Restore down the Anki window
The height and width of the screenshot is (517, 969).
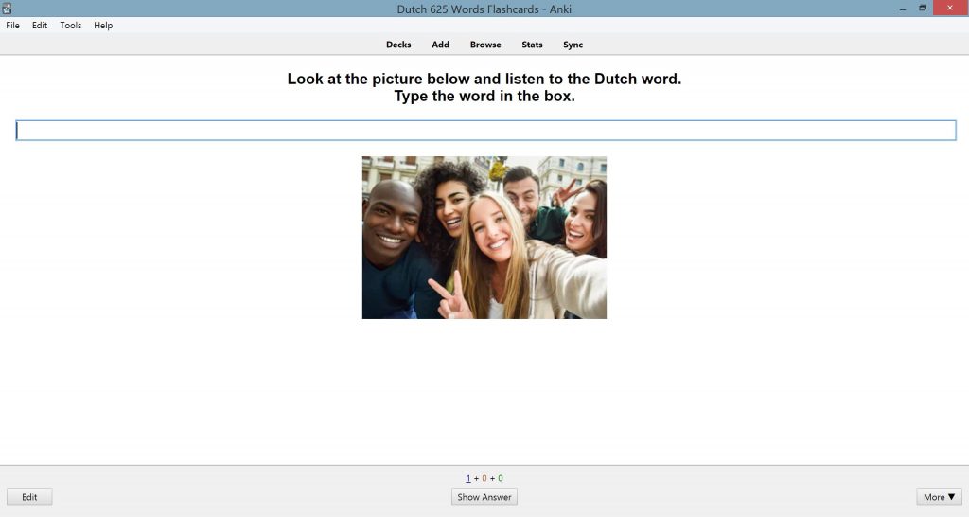pos(922,8)
